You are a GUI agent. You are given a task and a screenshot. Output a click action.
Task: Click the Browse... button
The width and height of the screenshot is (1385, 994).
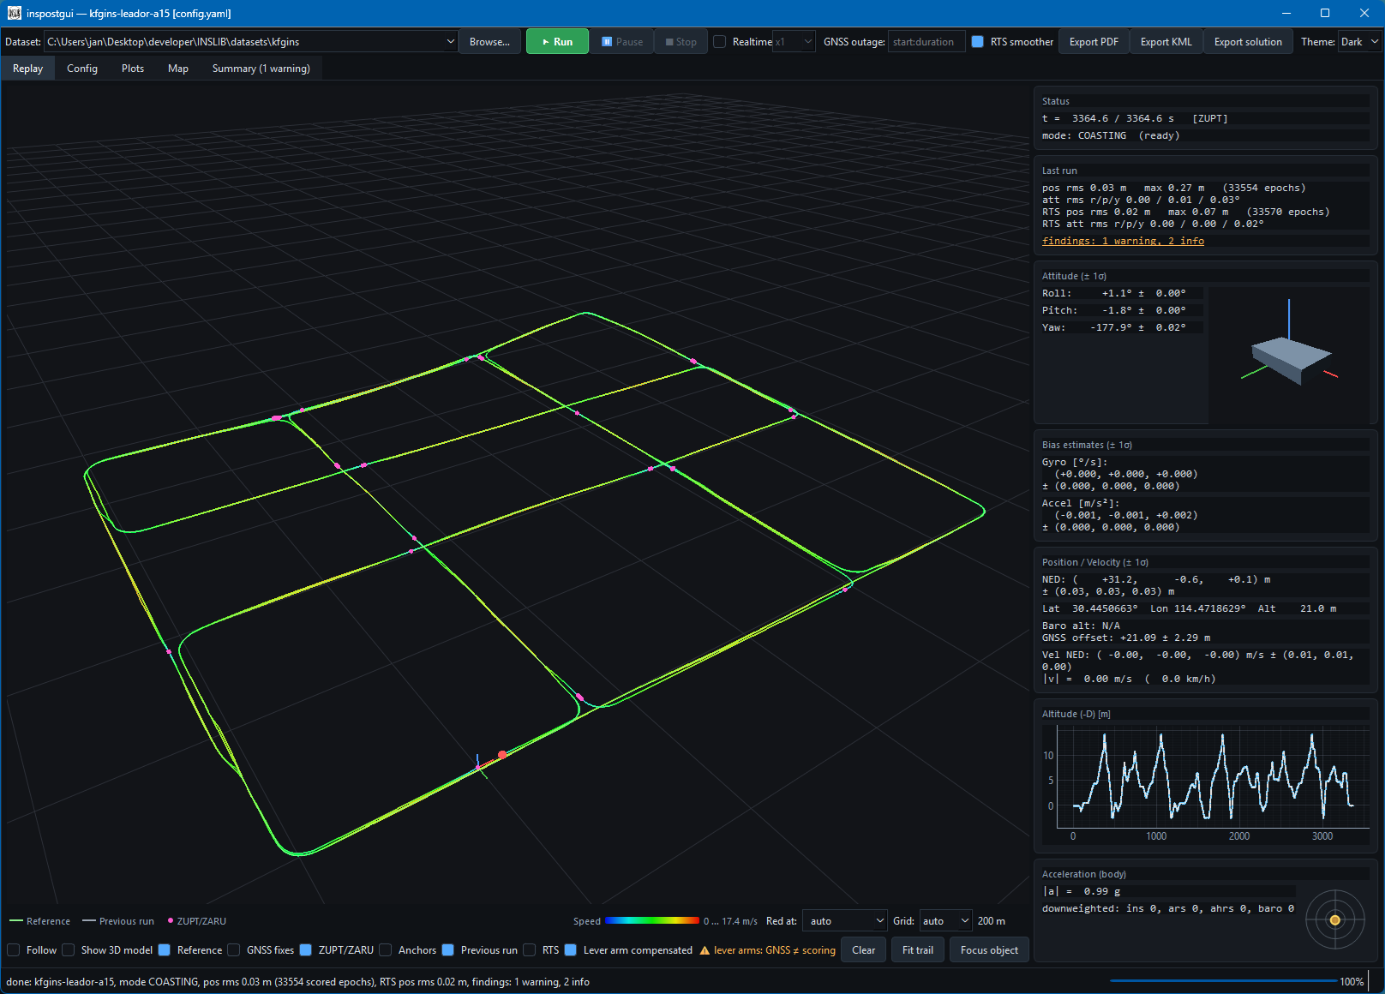[x=489, y=41]
